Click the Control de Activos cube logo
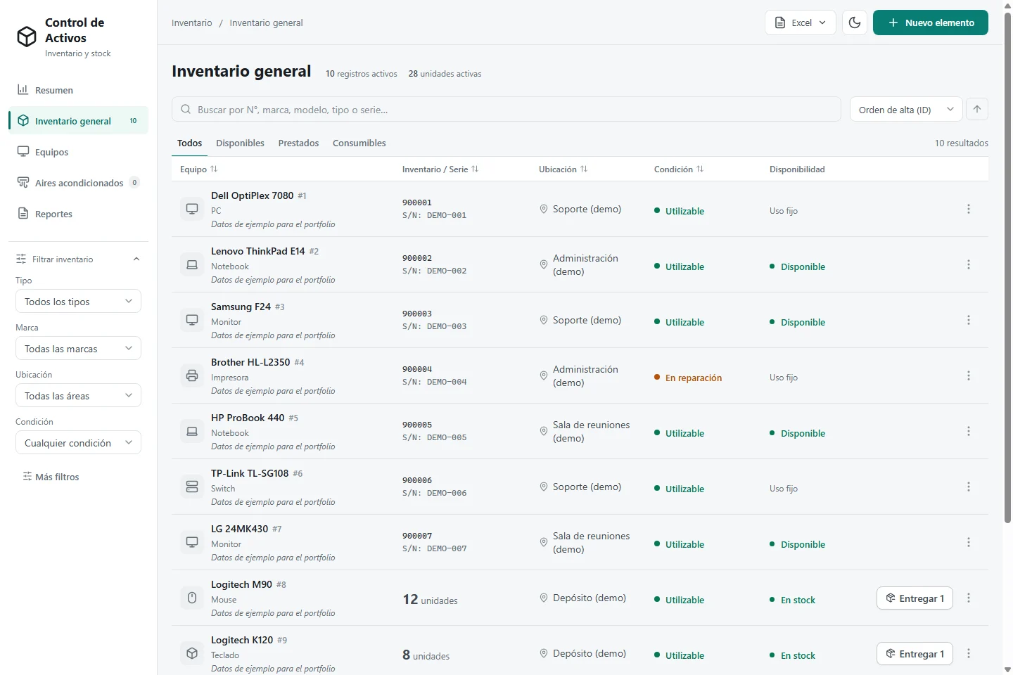This screenshot has width=1013, height=675. pos(27,37)
